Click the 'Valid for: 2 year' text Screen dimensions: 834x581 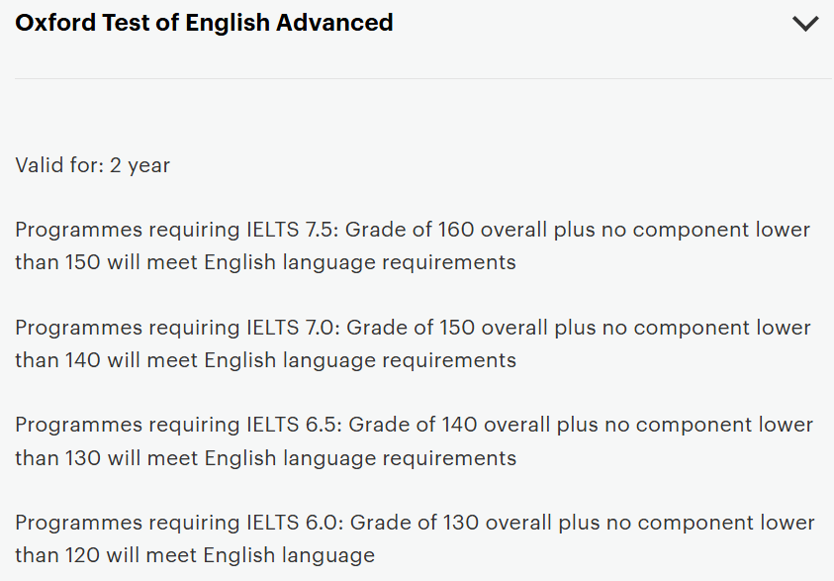coord(93,165)
